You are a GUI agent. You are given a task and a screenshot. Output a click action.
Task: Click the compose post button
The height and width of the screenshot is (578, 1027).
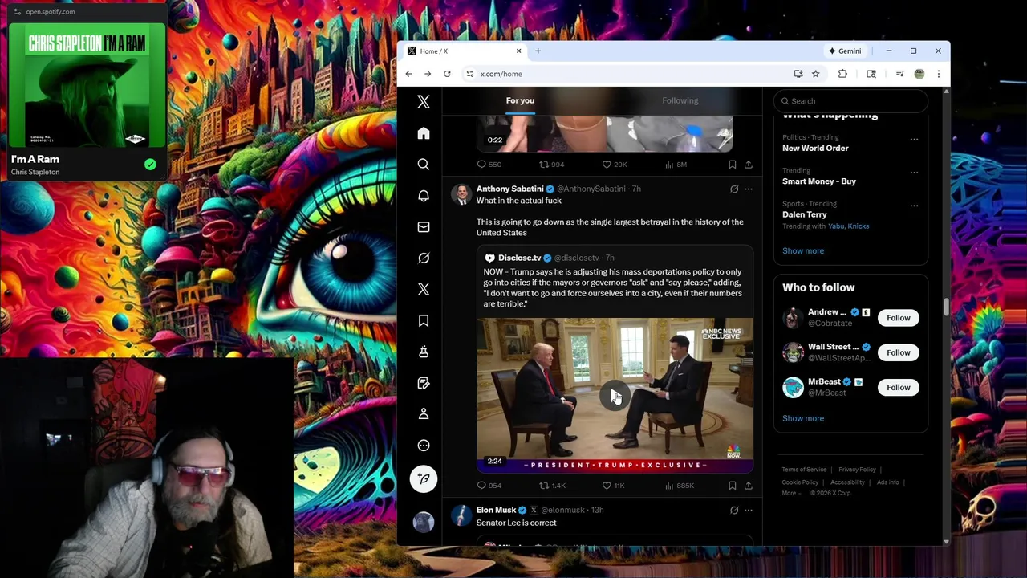[x=424, y=478]
